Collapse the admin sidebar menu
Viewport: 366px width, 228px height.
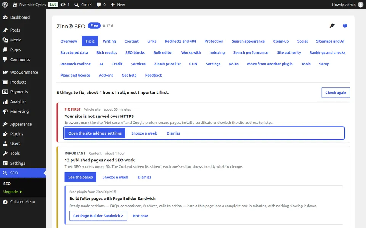[23, 202]
